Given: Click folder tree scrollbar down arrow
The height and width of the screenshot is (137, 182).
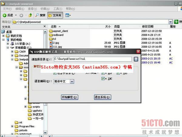Looking at the screenshot, I should pyautogui.click(x=45, y=132).
